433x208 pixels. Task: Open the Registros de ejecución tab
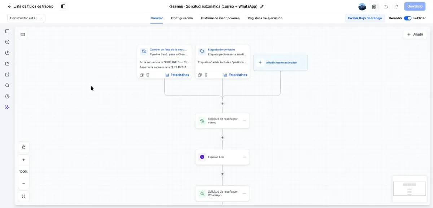[265, 18]
